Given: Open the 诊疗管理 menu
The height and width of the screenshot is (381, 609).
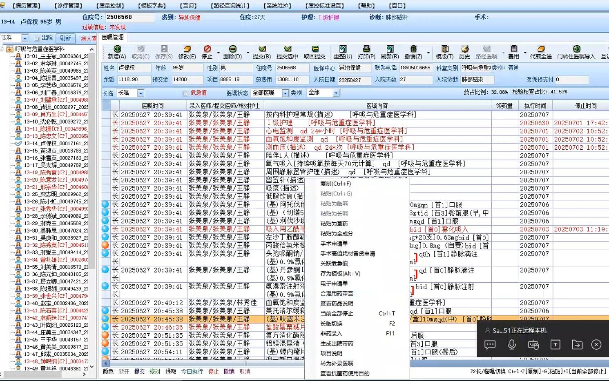Looking at the screenshot, I should [68, 6].
